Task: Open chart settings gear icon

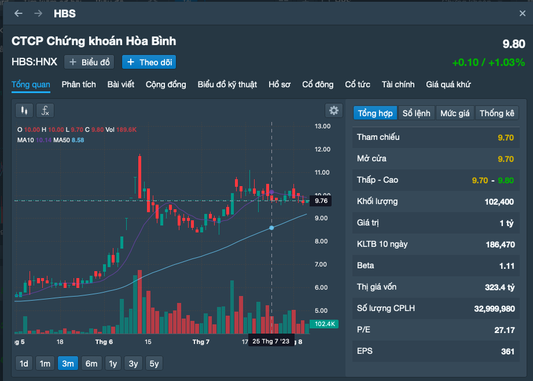Action: tap(334, 110)
